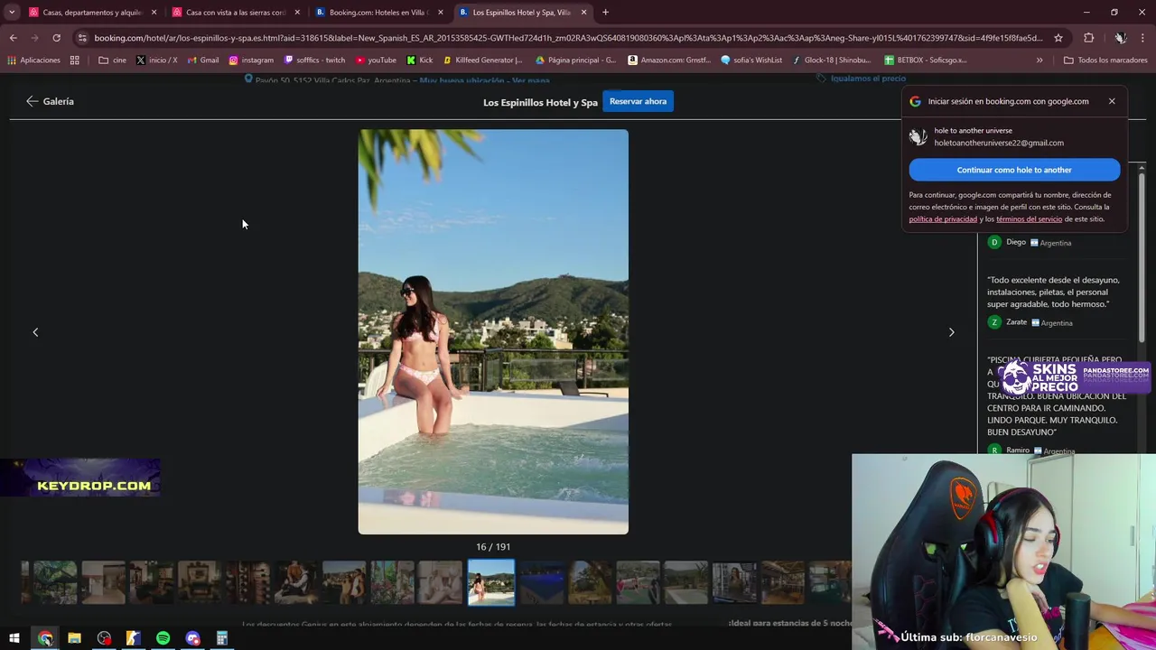The image size is (1156, 650).
Task: Open Galería back link text
Action: pos(59,101)
